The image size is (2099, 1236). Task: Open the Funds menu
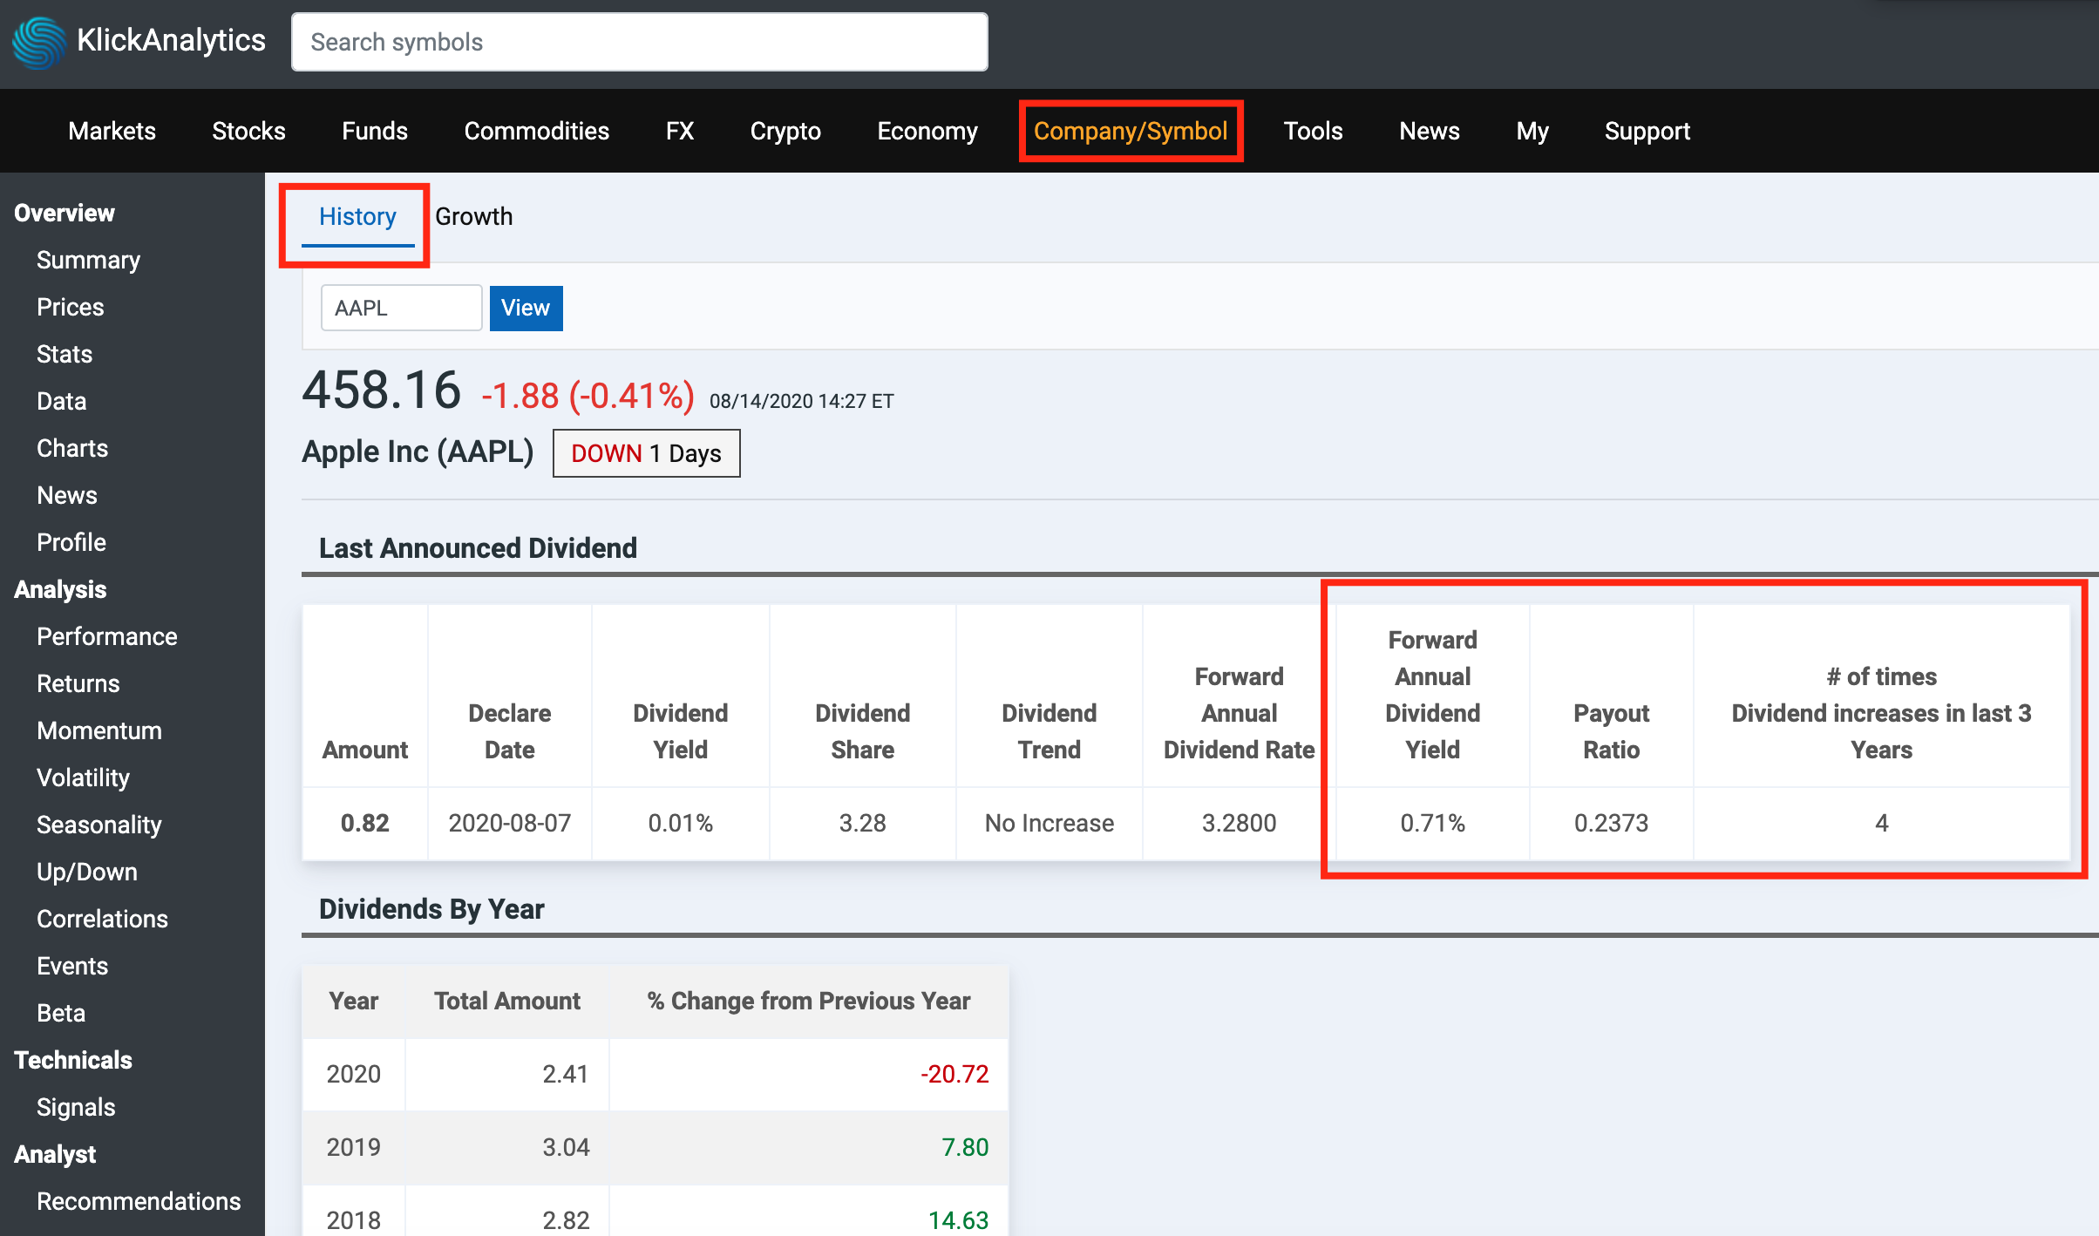375,131
